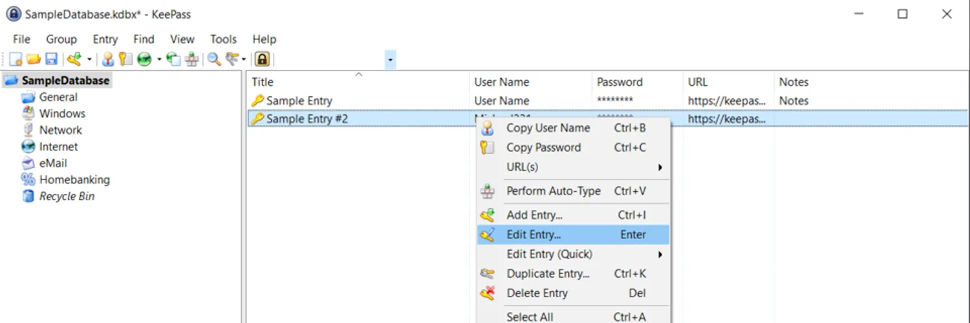Open the View menu
Viewport: 970px width, 323px height.
click(x=182, y=39)
